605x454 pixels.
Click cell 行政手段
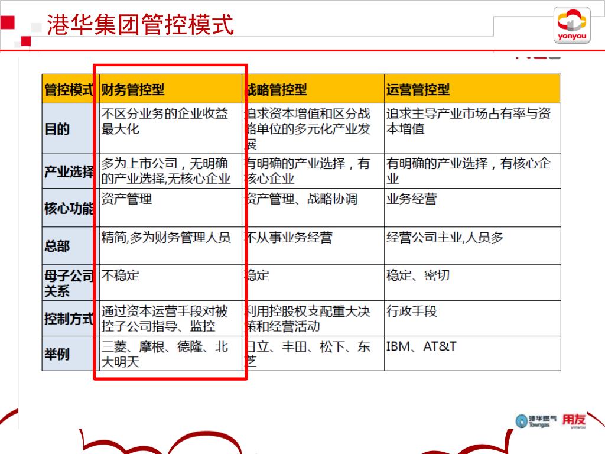[472, 319]
